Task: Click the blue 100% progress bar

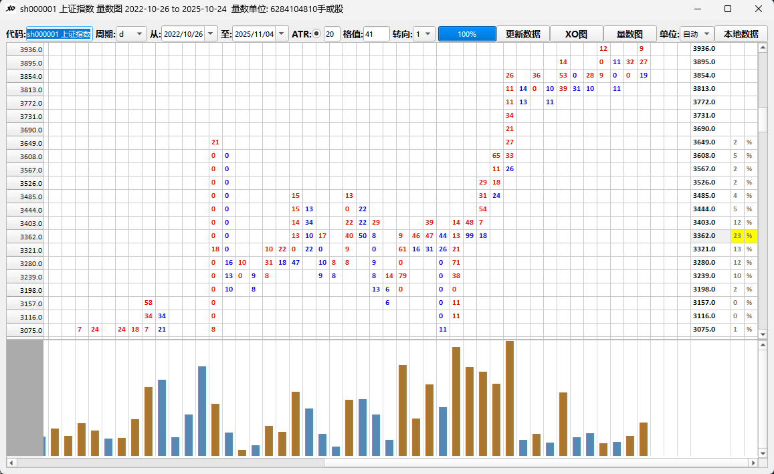Action: 467,34
